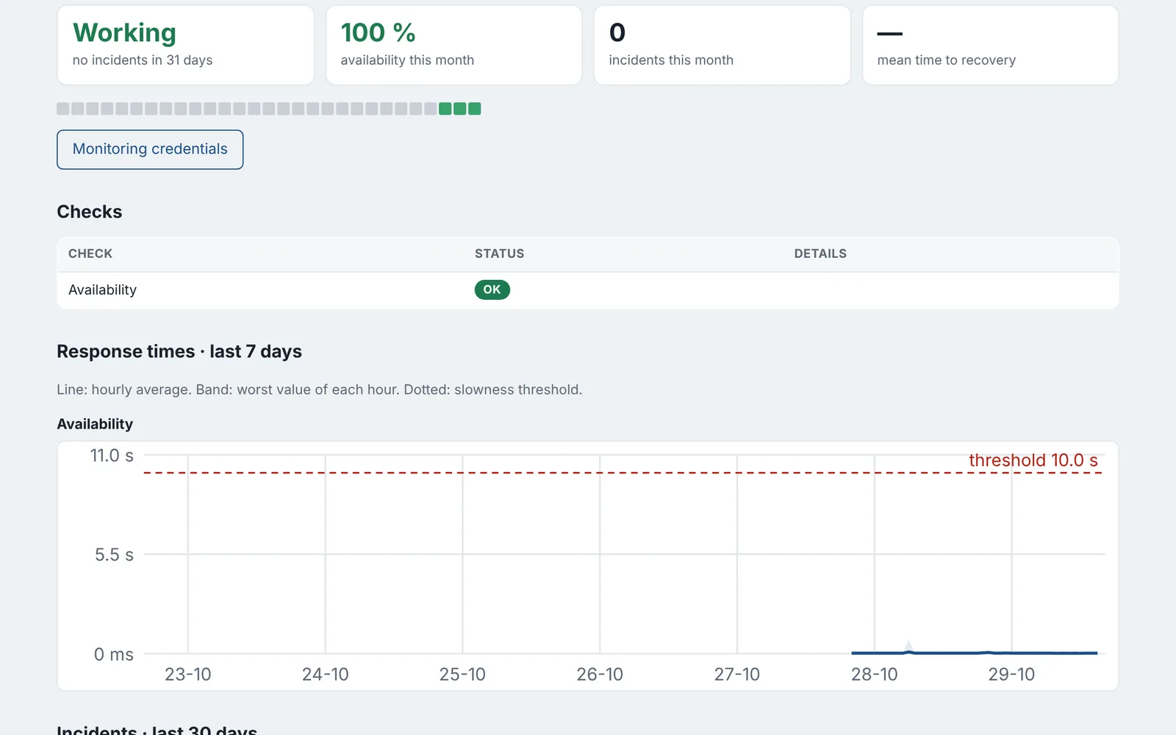1176x735 pixels.
Task: Click the 0 ms axis label
Action: pos(114,654)
